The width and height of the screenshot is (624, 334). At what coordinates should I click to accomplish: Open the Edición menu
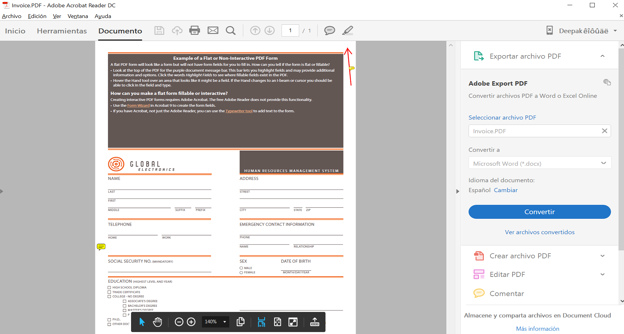tap(37, 16)
